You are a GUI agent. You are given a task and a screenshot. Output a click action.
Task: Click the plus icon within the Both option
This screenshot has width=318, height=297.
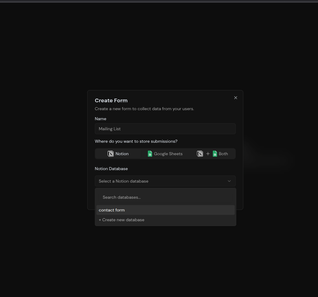tap(208, 154)
